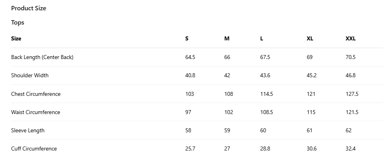
Task: Click the S size column header
Action: (x=187, y=38)
